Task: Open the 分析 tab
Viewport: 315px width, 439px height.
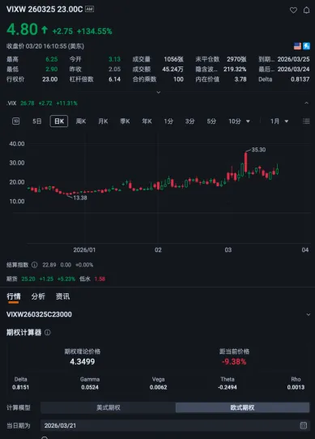Action: coord(38,296)
